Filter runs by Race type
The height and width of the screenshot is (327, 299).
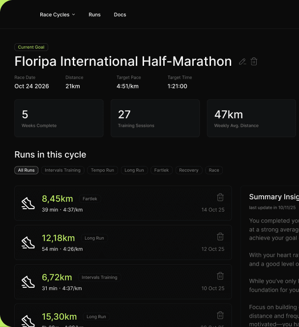214,170
